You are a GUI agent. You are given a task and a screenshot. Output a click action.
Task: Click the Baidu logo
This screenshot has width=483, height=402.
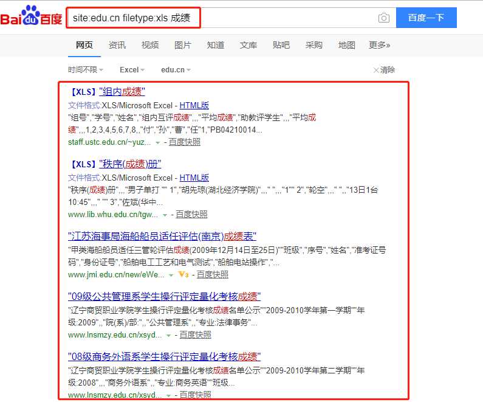[31, 15]
